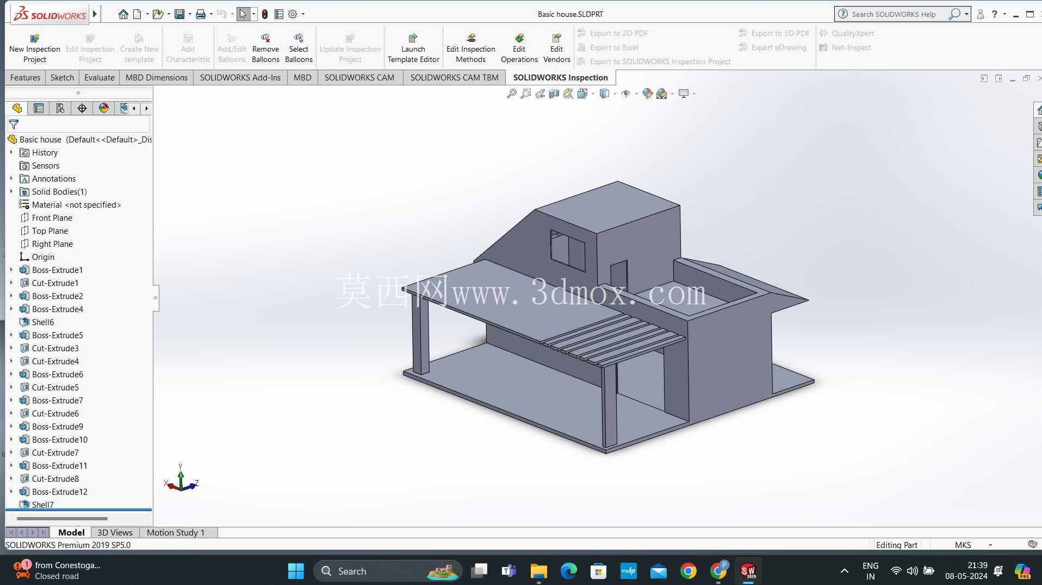Select the Top Plane item
The image size is (1042, 585).
click(x=50, y=231)
